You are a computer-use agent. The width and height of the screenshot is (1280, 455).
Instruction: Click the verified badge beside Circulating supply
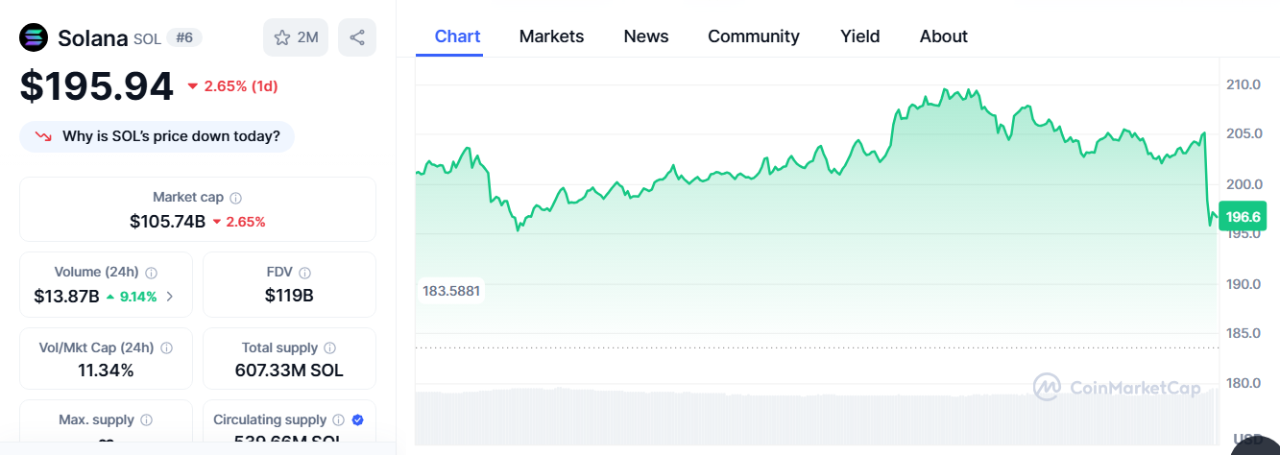click(357, 420)
